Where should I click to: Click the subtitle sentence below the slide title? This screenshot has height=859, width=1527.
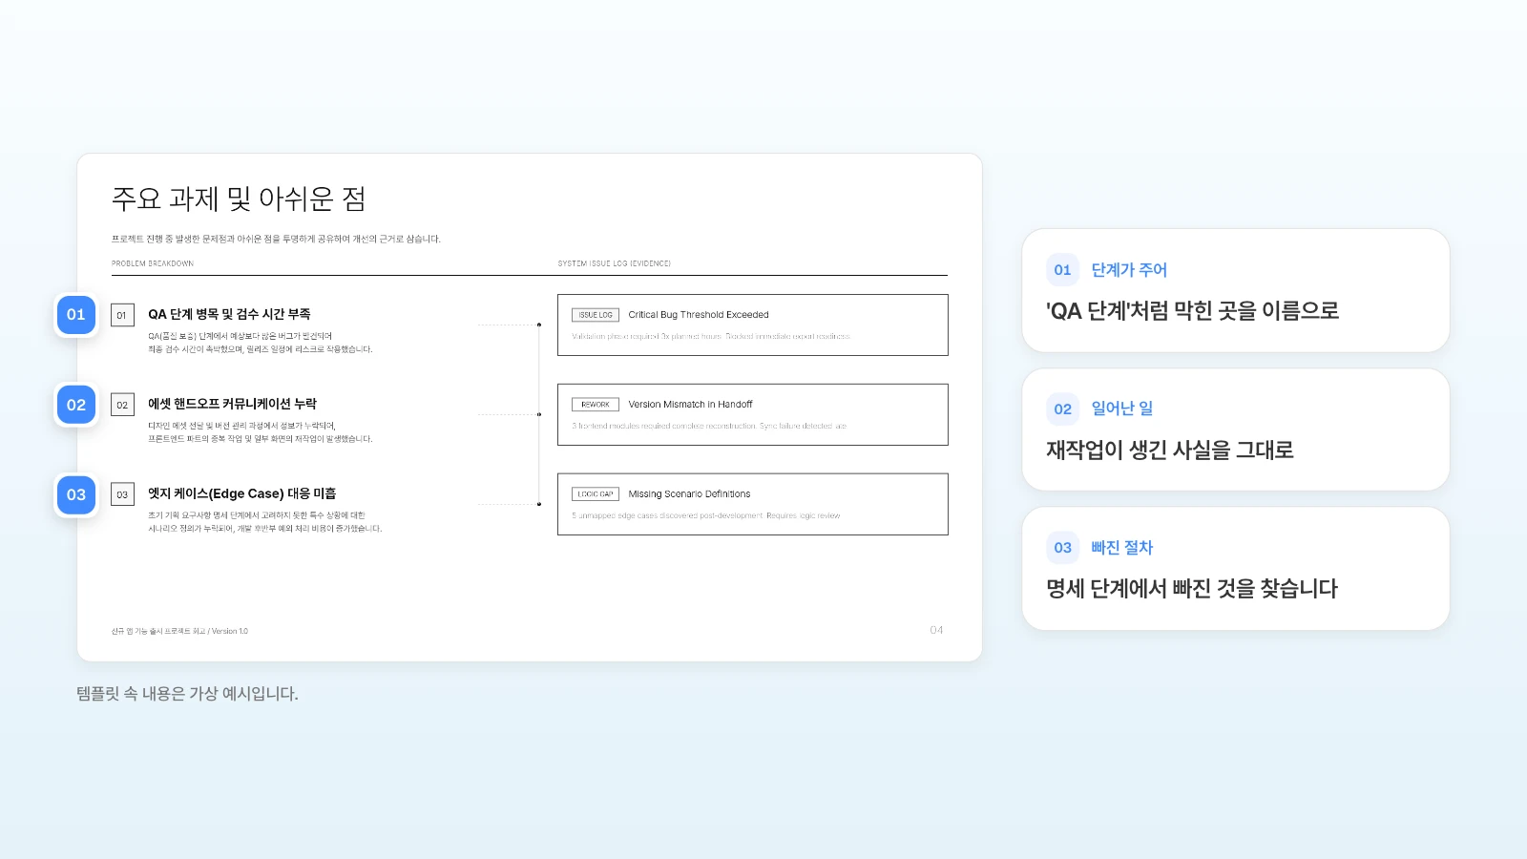pos(276,240)
